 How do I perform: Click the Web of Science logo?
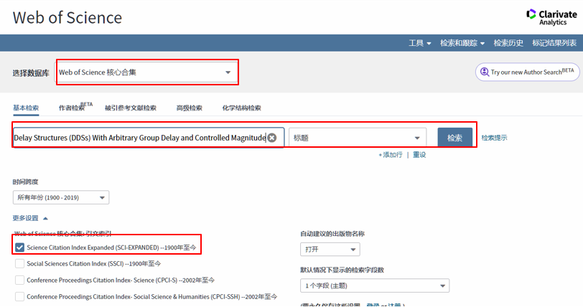pyautogui.click(x=67, y=18)
